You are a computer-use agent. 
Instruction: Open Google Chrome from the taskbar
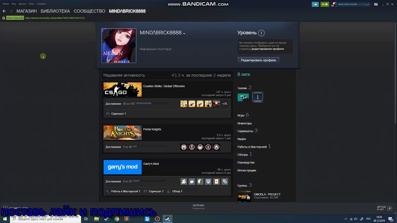117,219
